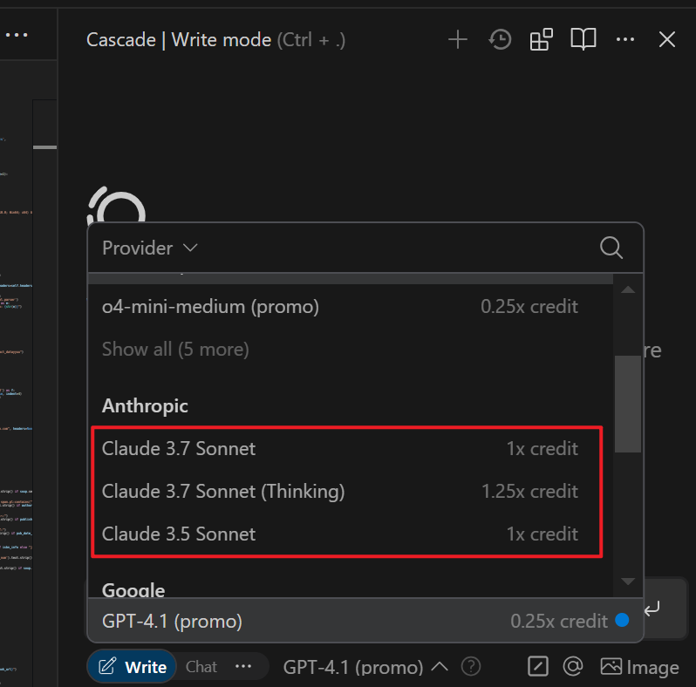The width and height of the screenshot is (696, 687).
Task: Click the help question mark icon
Action: pos(470,667)
